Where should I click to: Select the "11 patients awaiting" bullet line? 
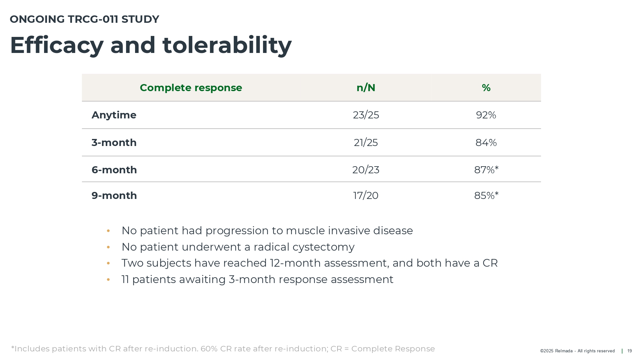257,279
